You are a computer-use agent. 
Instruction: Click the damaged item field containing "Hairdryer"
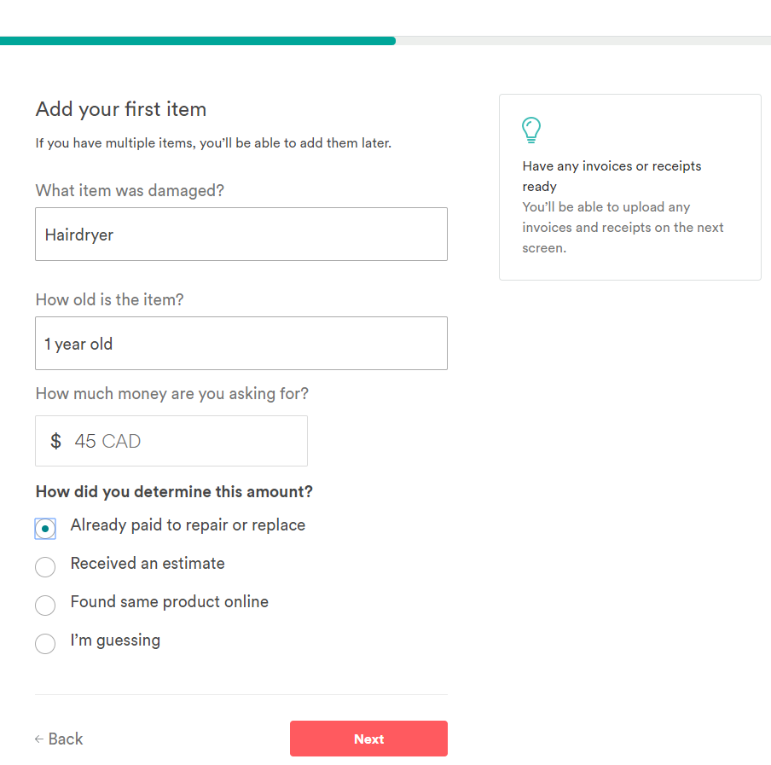pyautogui.click(x=241, y=235)
